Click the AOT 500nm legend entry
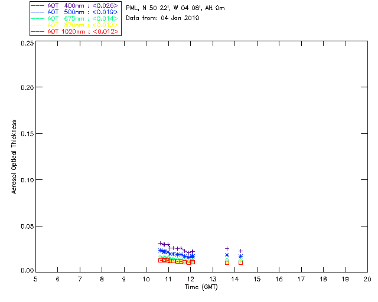Screen dimensions: 378x302 tap(74, 12)
